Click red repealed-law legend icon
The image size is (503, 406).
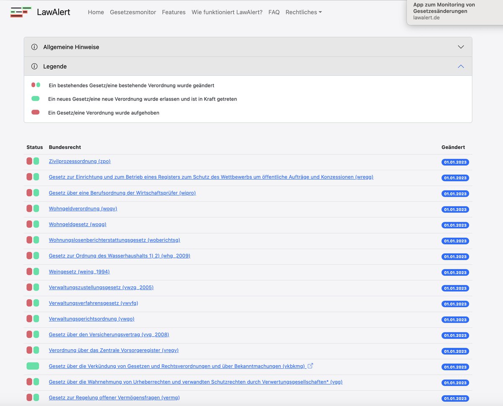36,112
